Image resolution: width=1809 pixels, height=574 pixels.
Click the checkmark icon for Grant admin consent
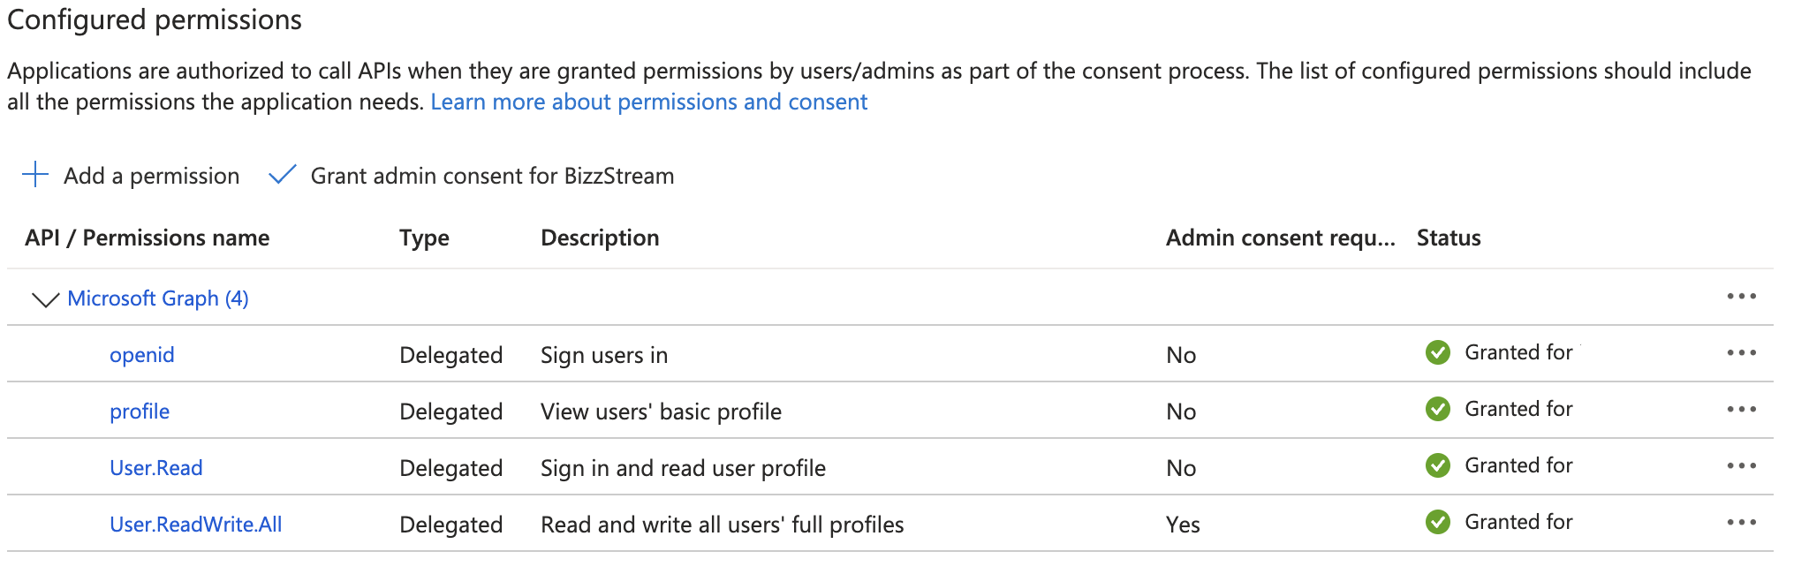pyautogui.click(x=282, y=174)
